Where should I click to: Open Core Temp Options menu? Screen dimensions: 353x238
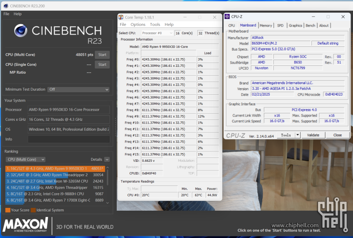[x=138, y=24]
